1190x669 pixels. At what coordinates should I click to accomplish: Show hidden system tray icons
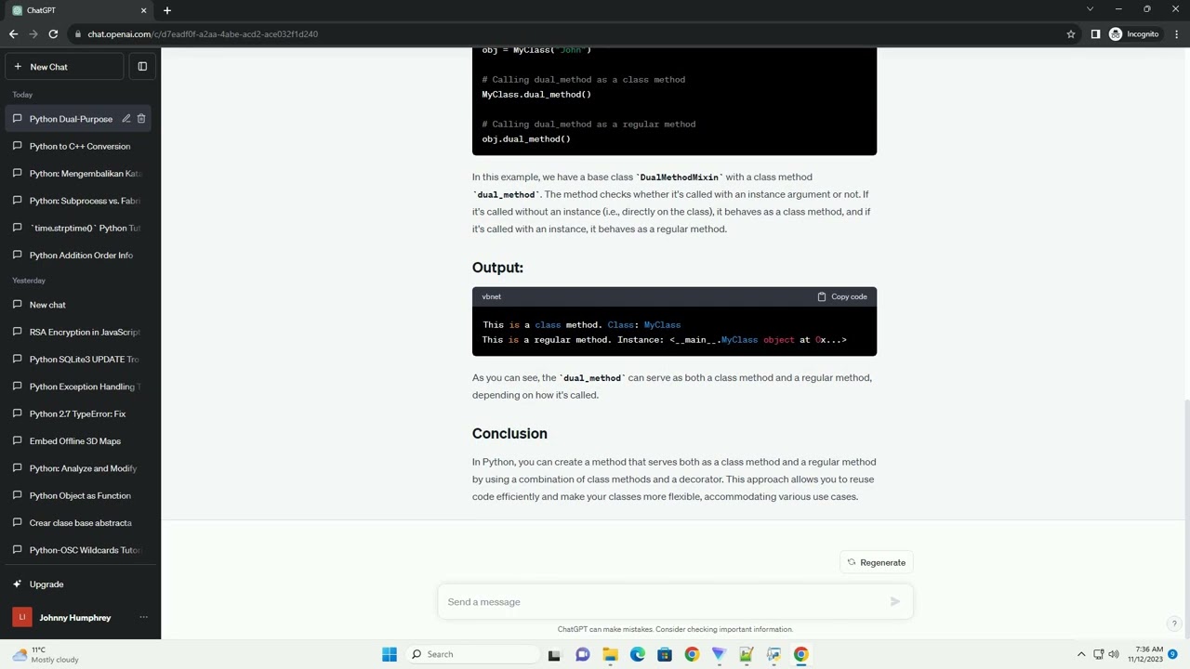(x=1081, y=654)
